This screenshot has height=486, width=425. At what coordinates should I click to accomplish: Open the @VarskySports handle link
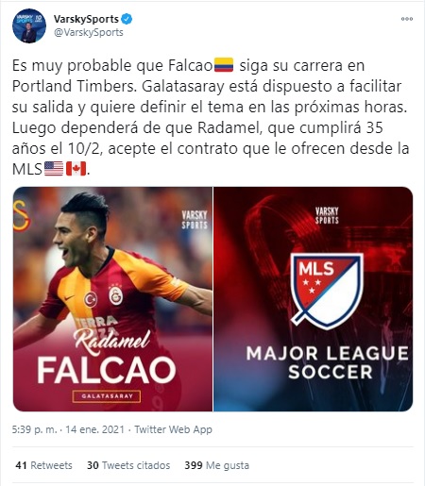click(89, 32)
